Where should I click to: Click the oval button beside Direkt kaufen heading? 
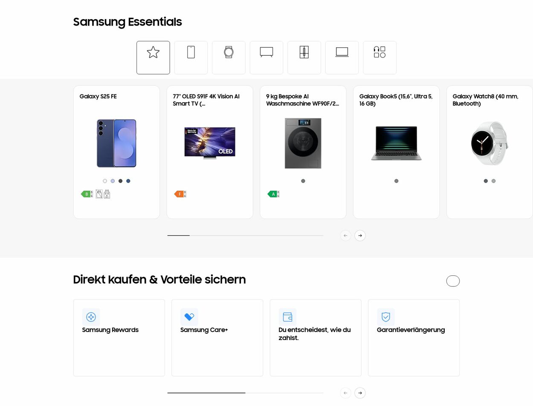(x=453, y=281)
